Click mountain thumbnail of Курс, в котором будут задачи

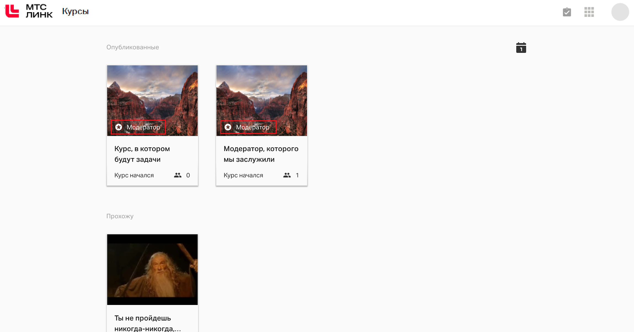coord(152,100)
